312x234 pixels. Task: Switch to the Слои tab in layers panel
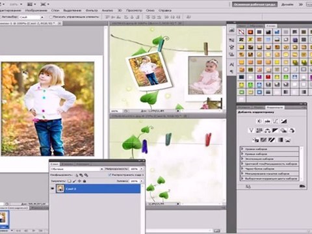[54, 164]
